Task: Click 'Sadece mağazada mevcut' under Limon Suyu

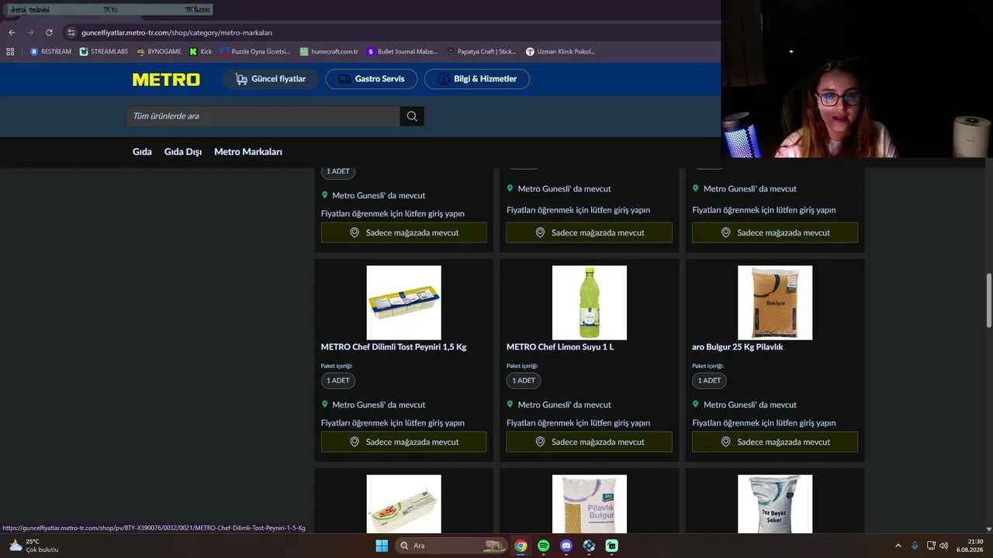Action: 590,442
